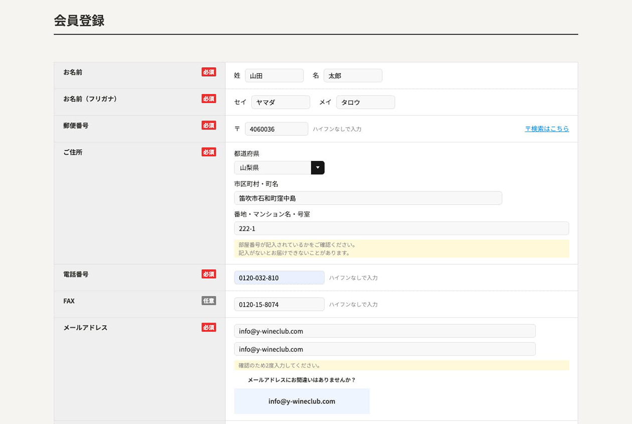This screenshot has height=424, width=632.
Task: Click the postal code field 4060036
Action: [x=276, y=129]
